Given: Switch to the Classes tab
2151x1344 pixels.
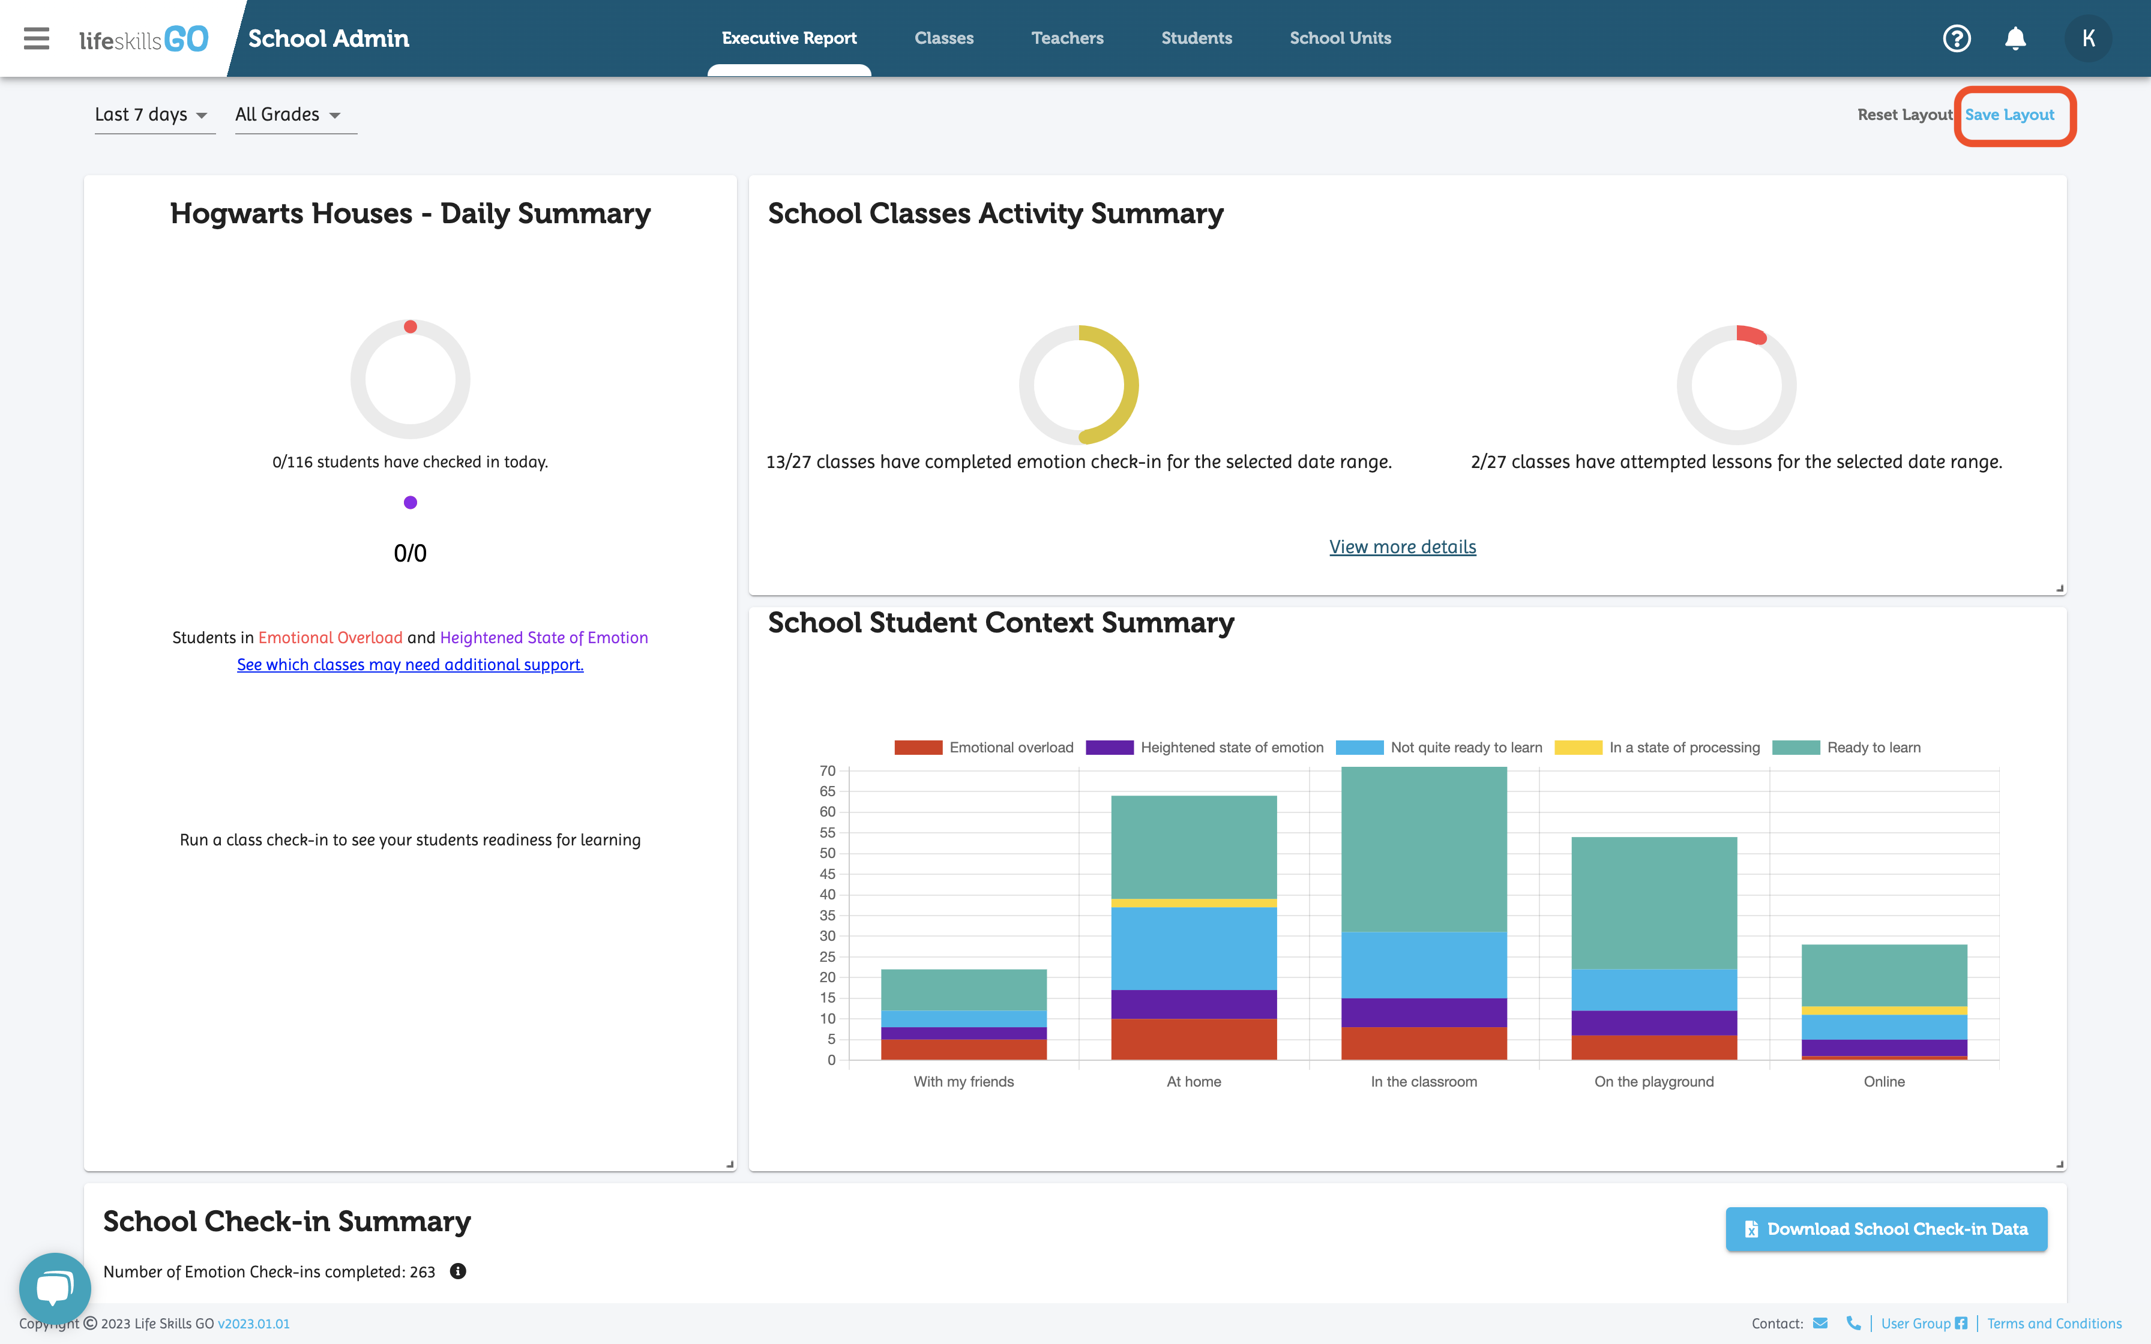Looking at the screenshot, I should (x=944, y=38).
